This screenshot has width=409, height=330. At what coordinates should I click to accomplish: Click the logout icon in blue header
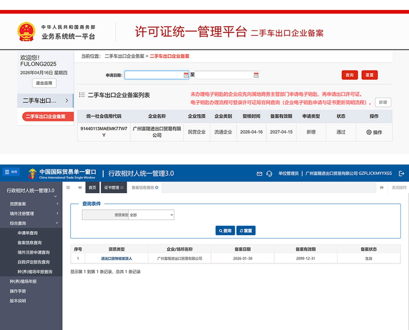pos(401,173)
